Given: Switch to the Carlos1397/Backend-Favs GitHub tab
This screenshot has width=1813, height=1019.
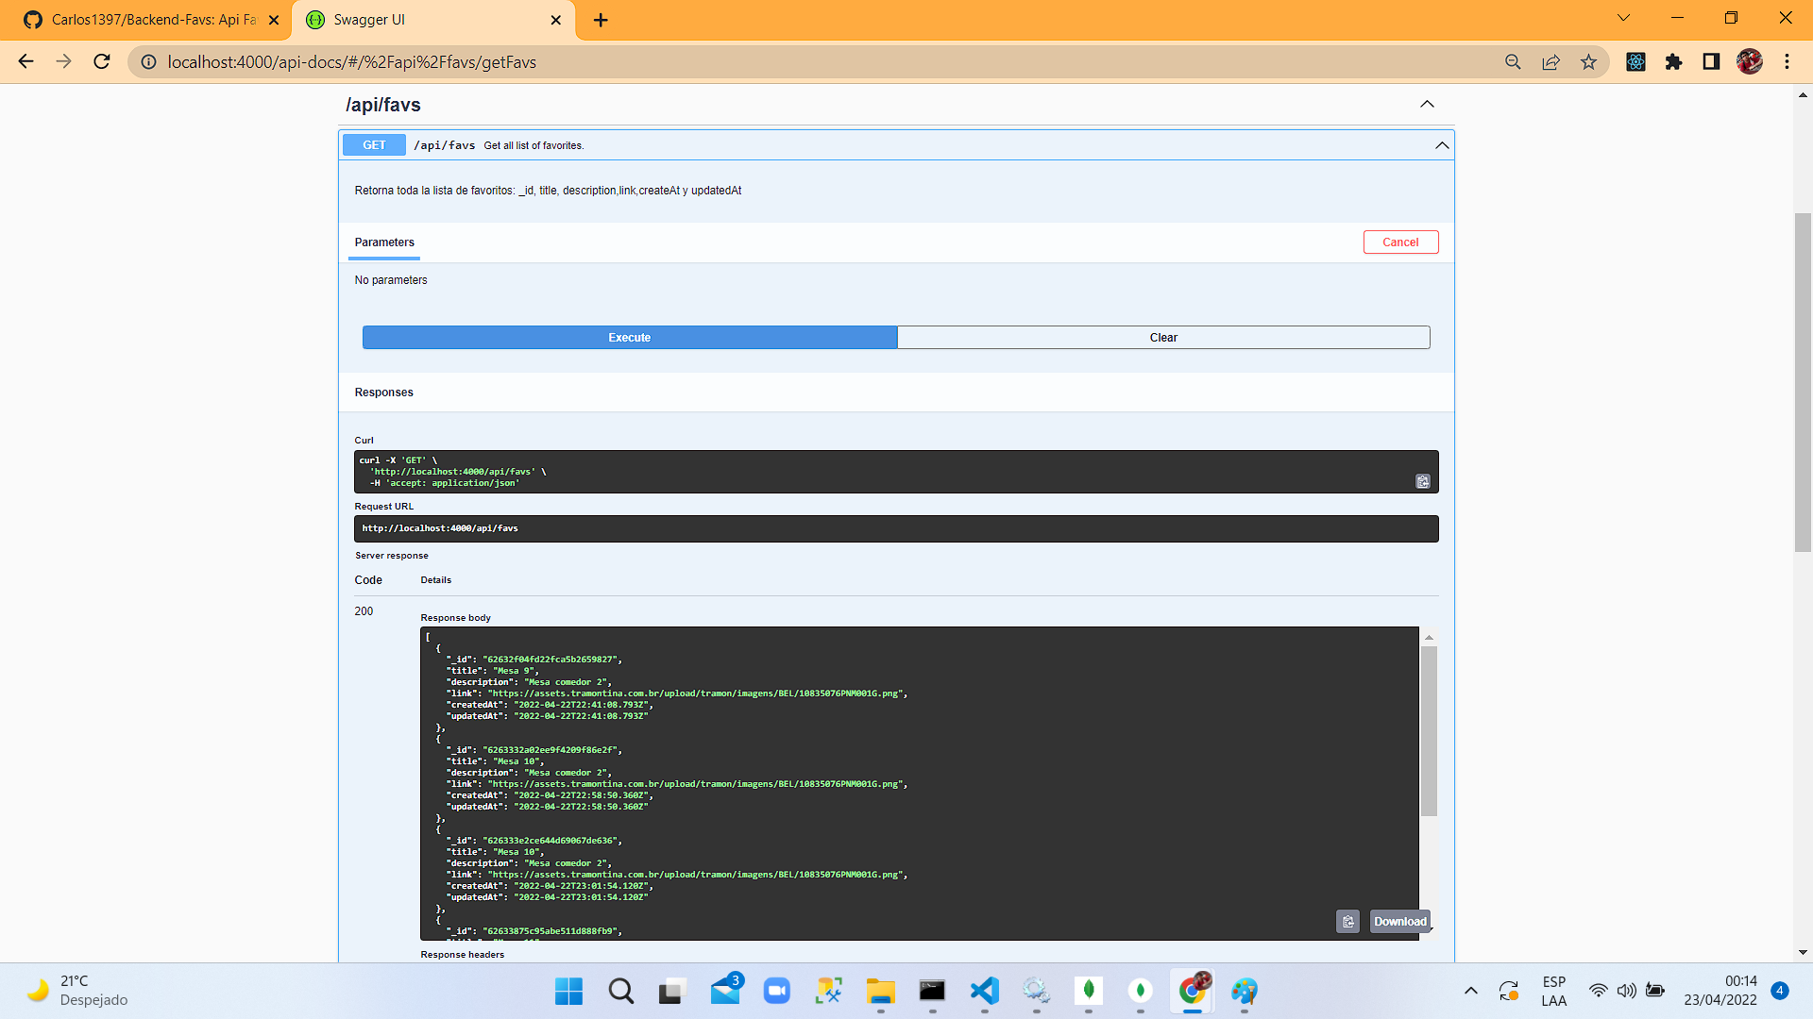Looking at the screenshot, I should 151,20.
